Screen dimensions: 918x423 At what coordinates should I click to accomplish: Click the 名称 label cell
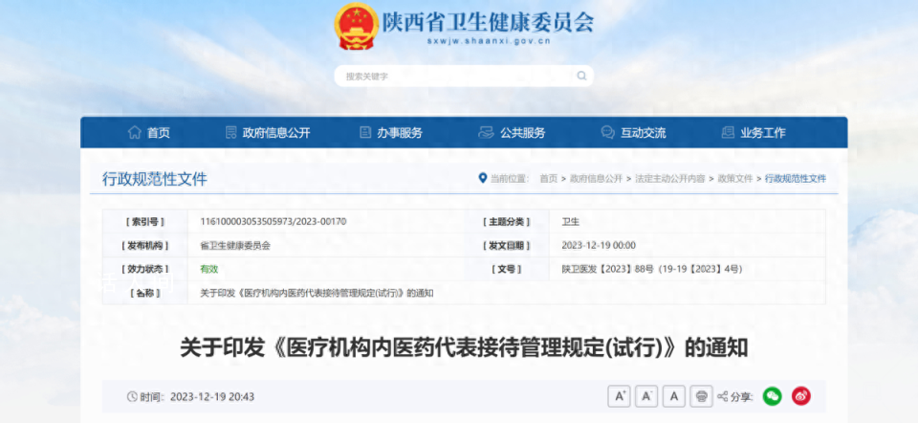(145, 293)
